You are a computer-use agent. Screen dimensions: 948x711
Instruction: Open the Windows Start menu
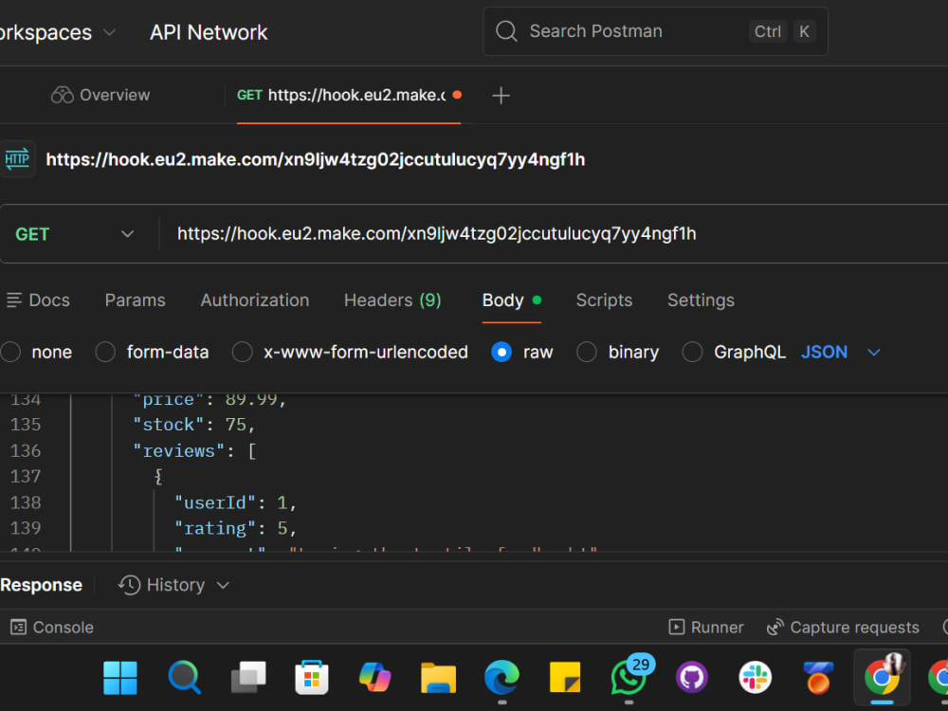click(119, 678)
